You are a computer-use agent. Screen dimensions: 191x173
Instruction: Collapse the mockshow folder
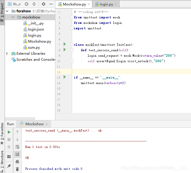(13, 17)
